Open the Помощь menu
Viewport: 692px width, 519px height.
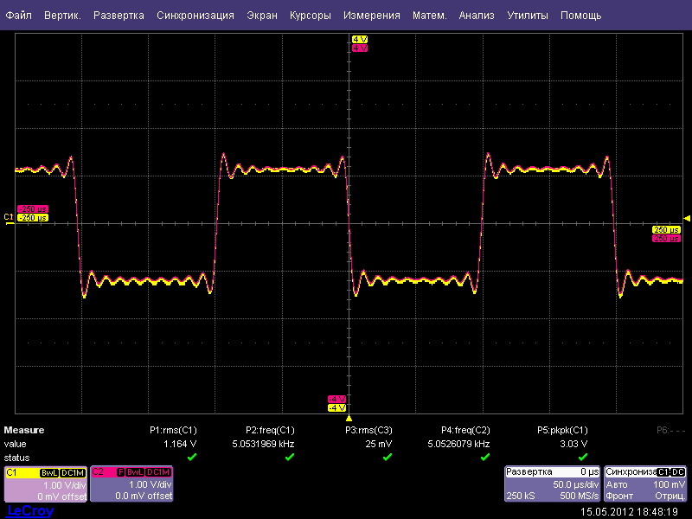580,16
